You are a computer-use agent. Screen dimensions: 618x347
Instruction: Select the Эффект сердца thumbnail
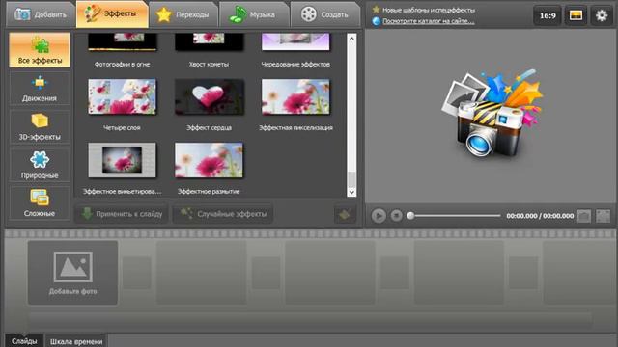209,96
